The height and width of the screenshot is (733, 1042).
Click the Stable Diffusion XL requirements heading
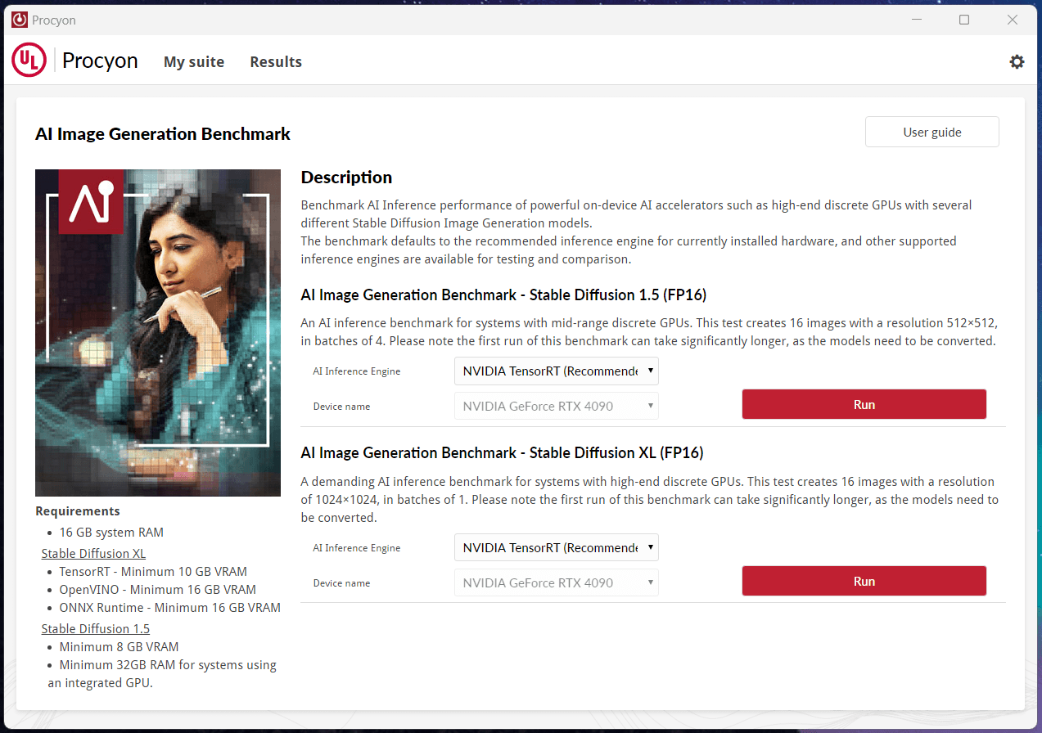(x=93, y=554)
